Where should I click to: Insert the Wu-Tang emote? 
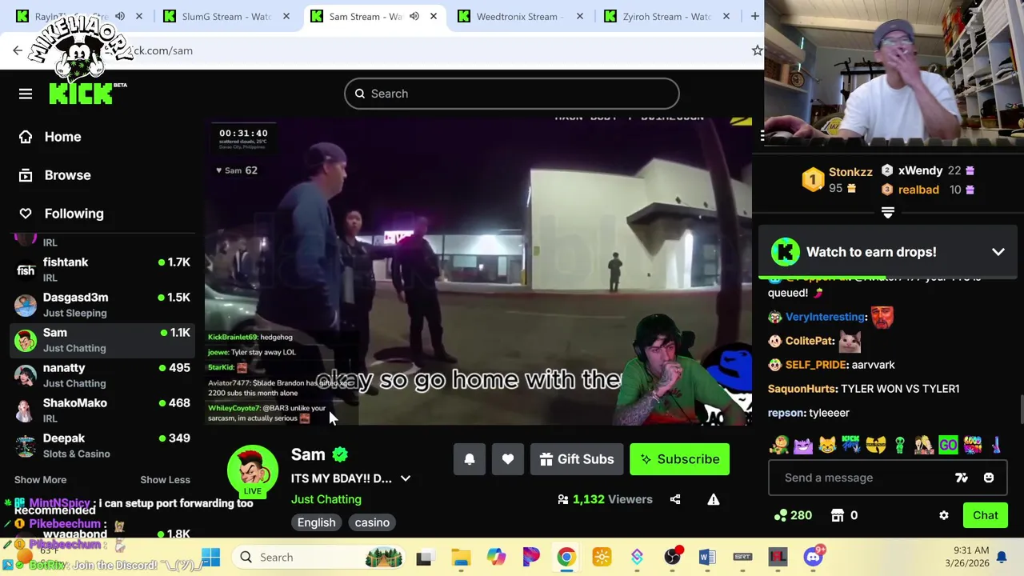tap(875, 445)
